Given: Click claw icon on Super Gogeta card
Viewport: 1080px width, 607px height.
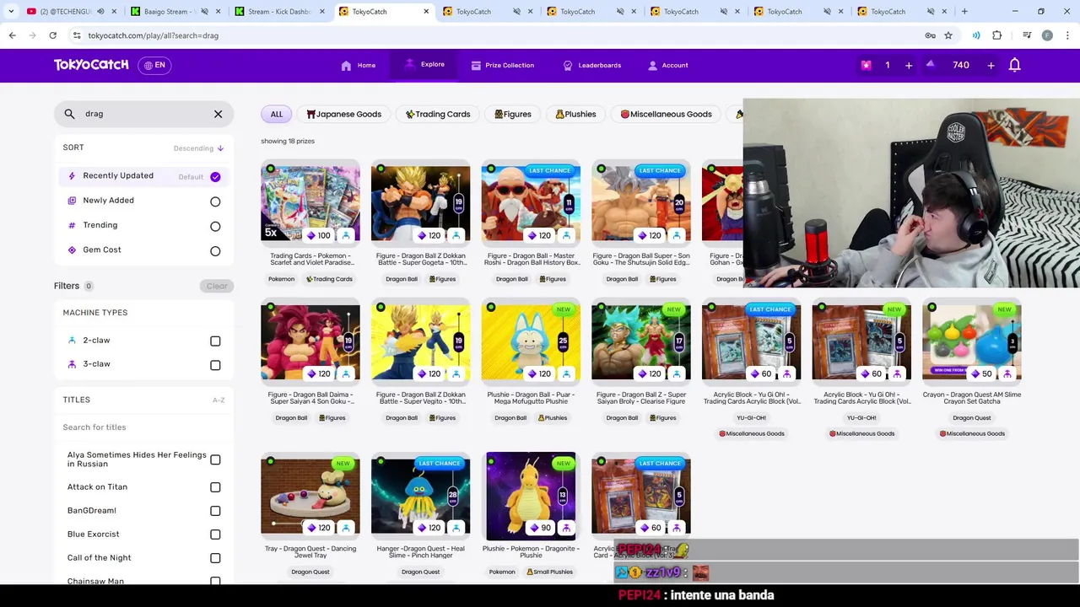Looking at the screenshot, I should coord(456,236).
